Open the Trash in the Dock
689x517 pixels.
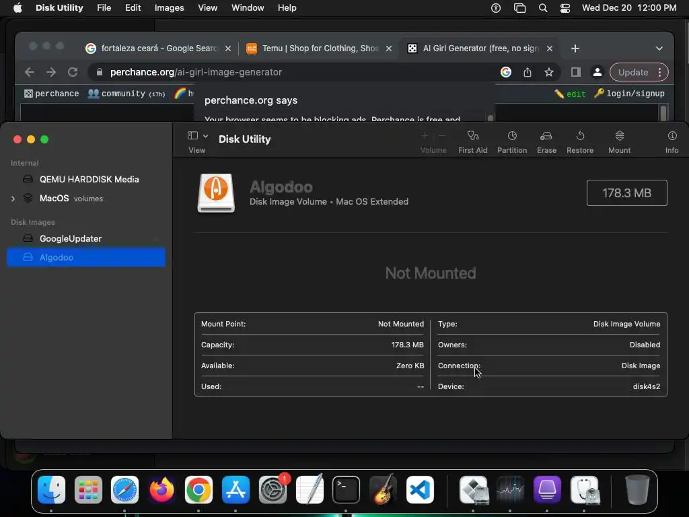(x=637, y=490)
